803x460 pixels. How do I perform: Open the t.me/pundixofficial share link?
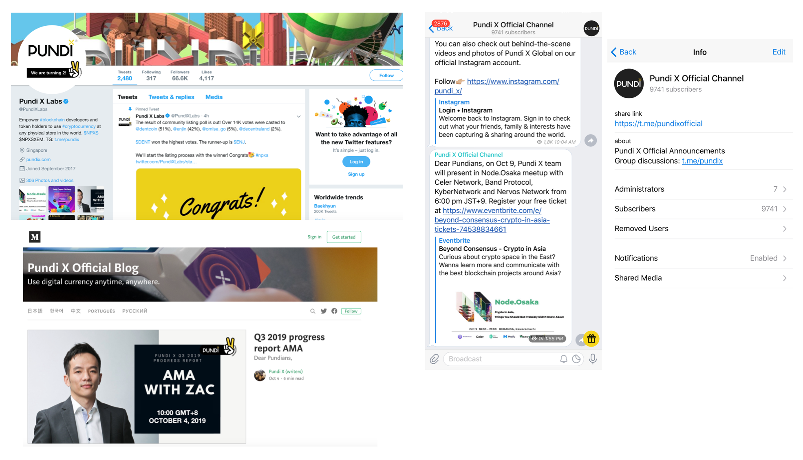658,124
